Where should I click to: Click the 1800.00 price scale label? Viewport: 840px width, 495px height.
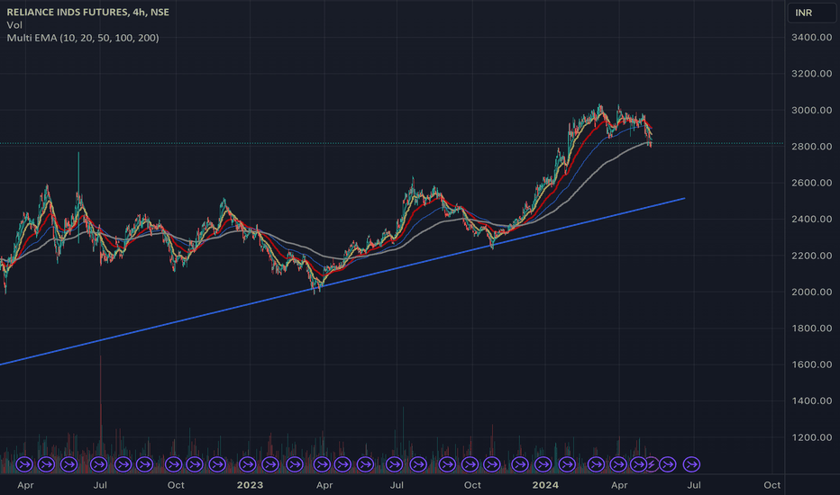(811, 328)
